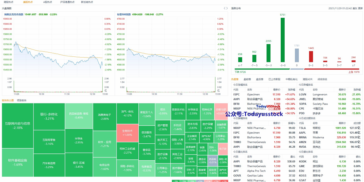Open the 互联网零售 -3.16% tile

click(x=49, y=142)
